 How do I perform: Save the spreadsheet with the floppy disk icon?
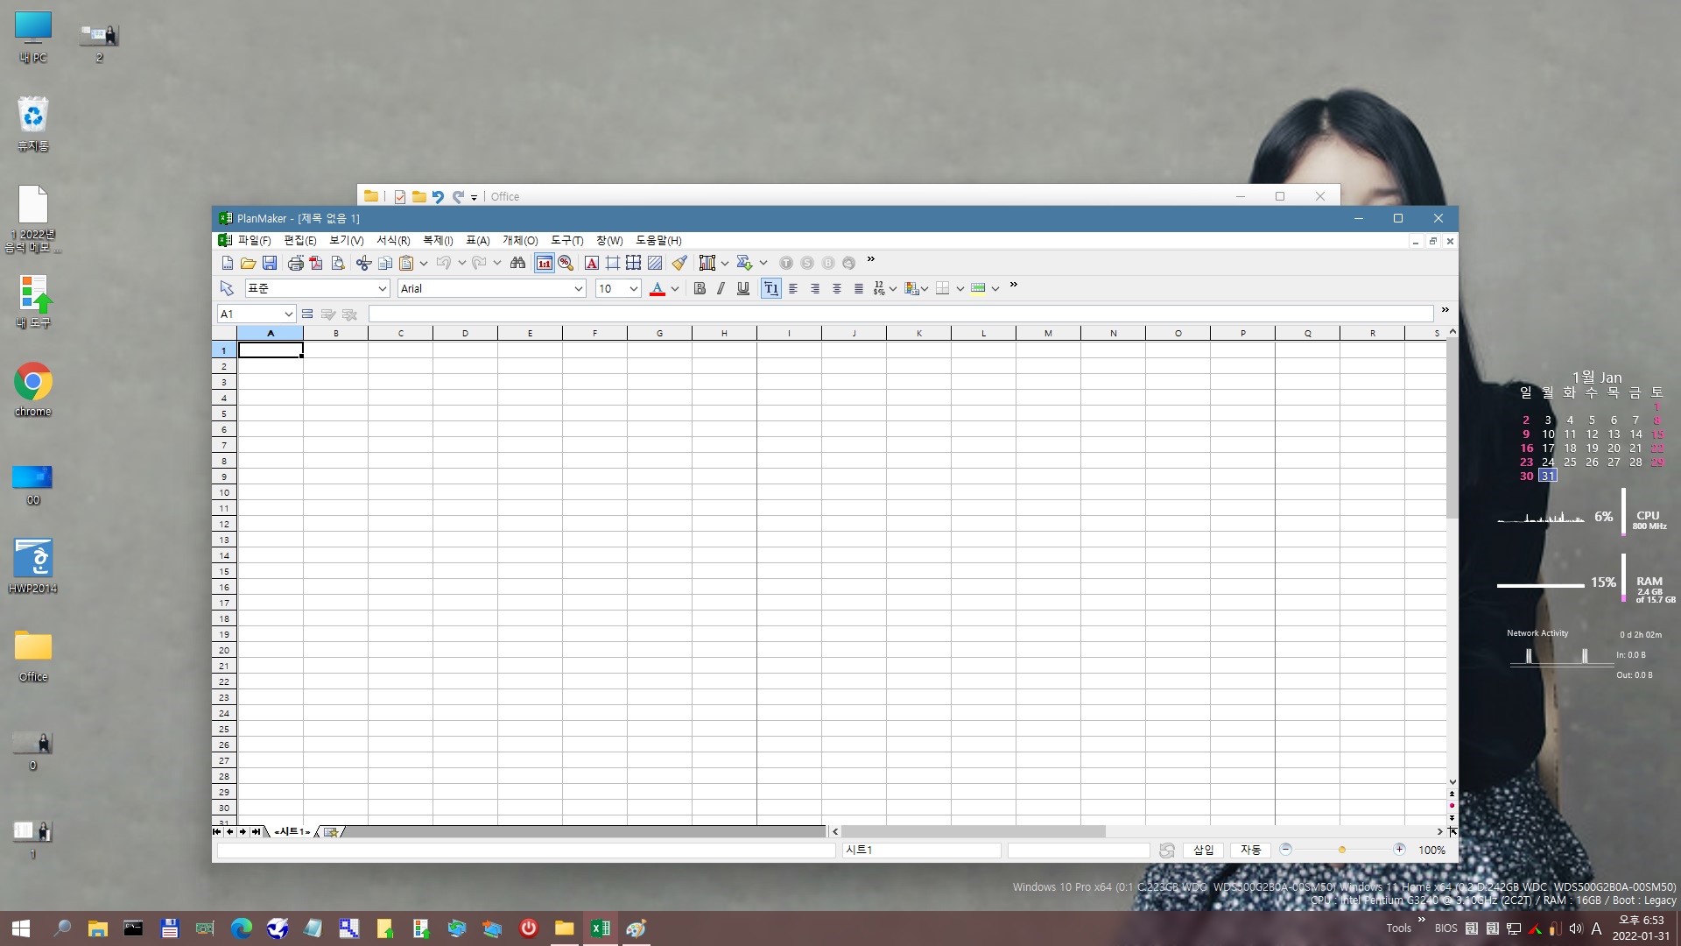(x=270, y=263)
